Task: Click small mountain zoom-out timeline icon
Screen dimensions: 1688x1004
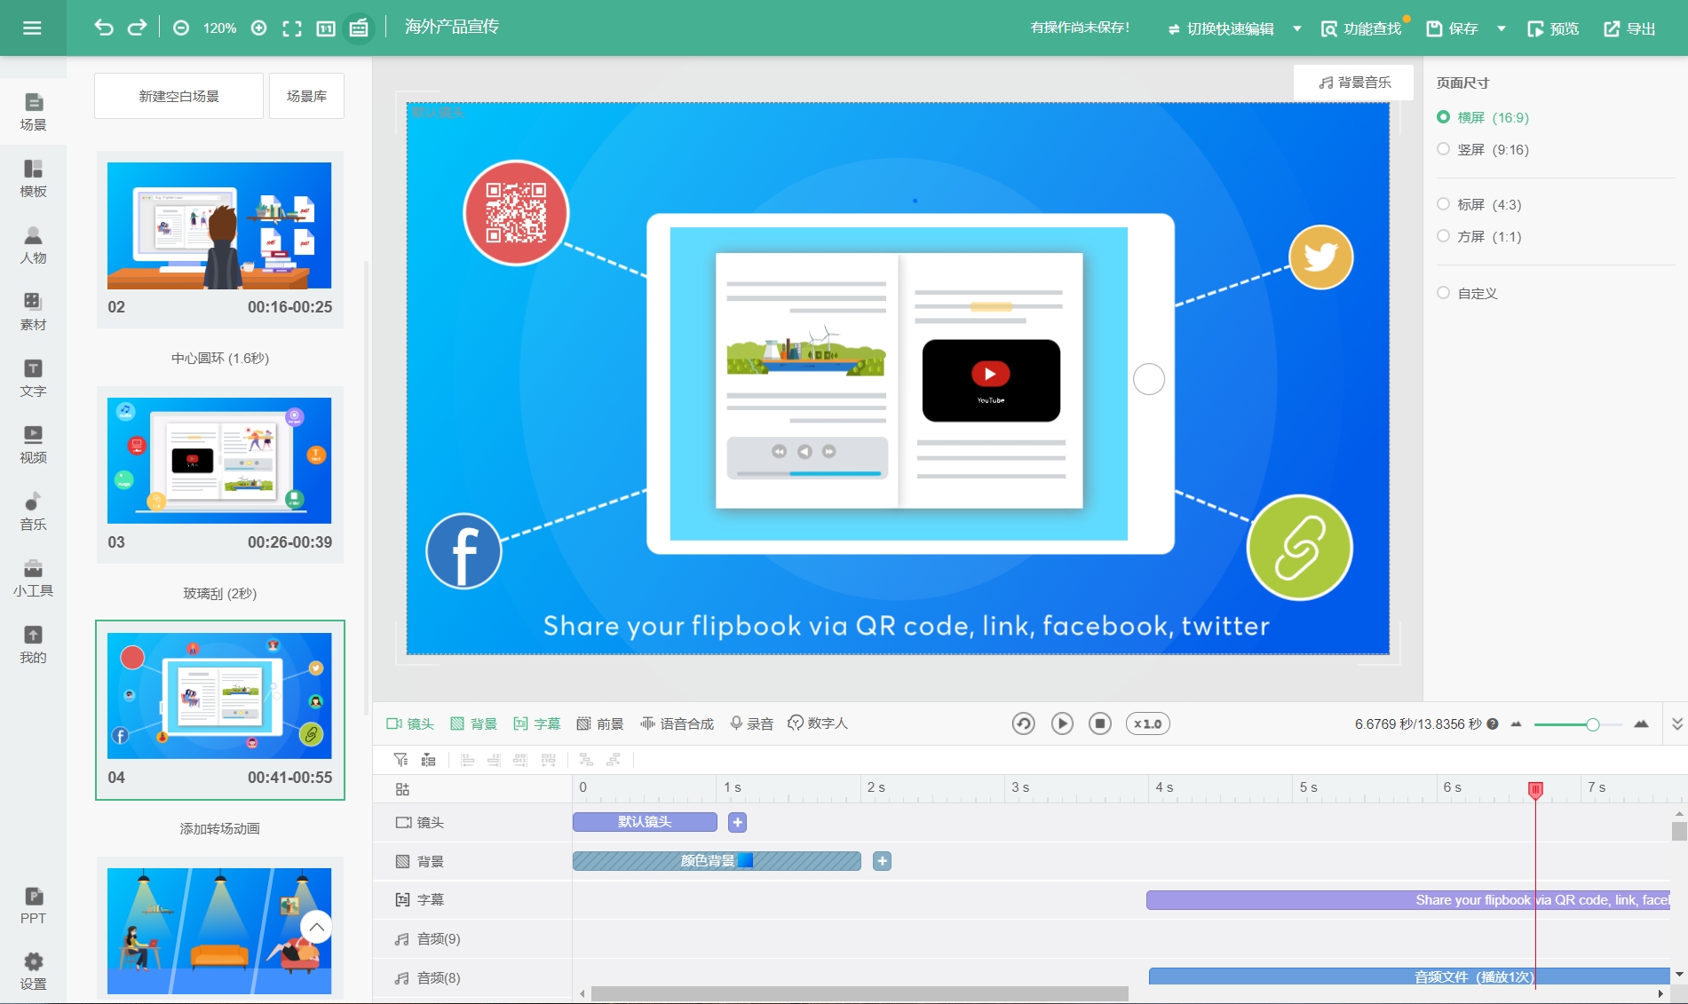Action: 1516,723
